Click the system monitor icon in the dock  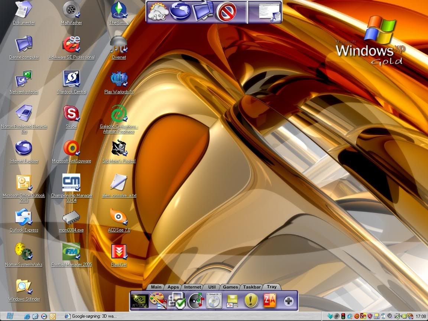[232, 301]
